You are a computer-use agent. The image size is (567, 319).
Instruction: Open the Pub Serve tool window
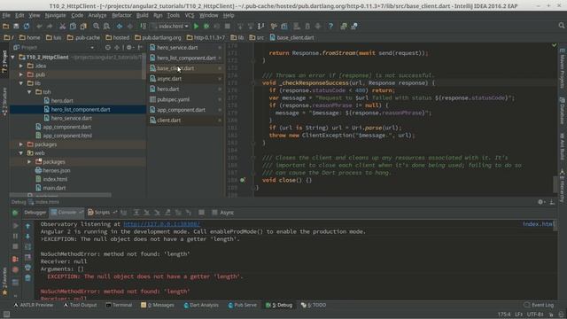tap(242, 305)
